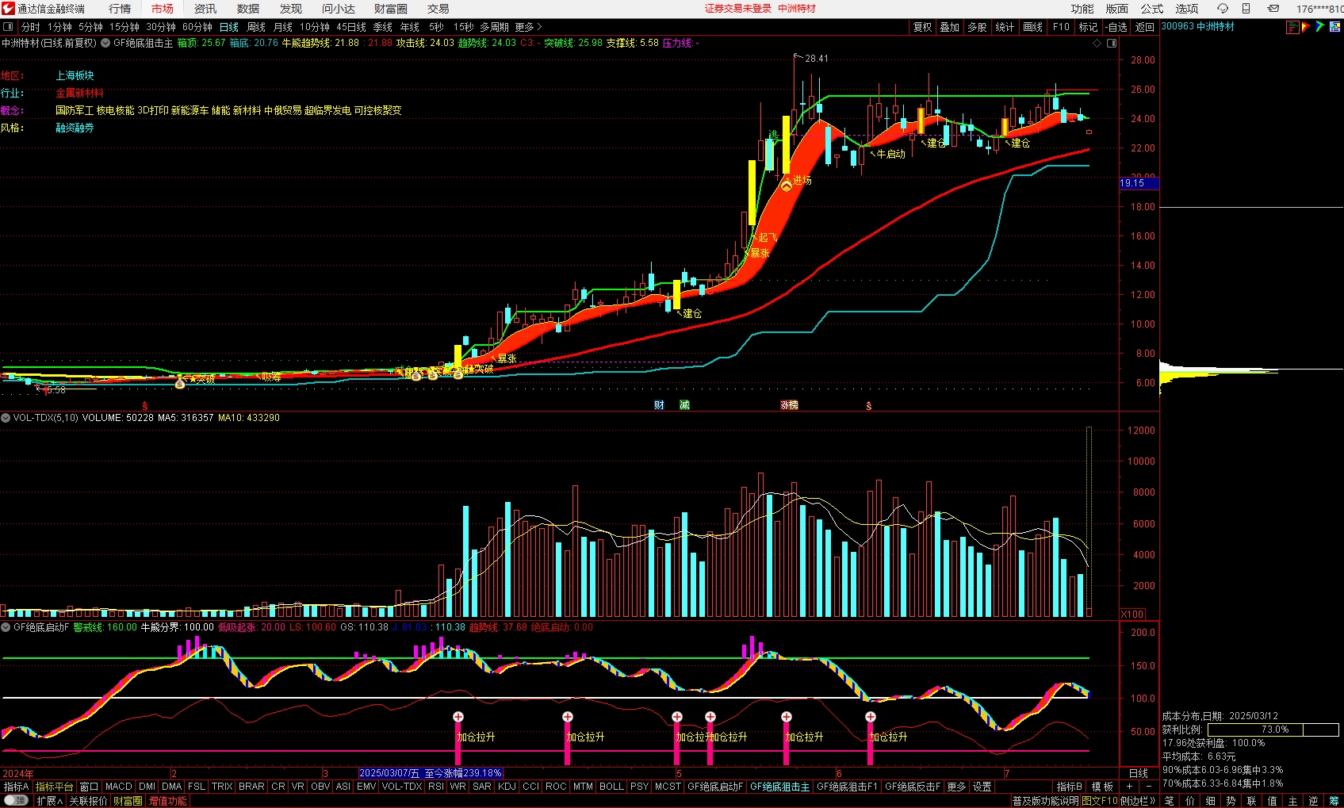
Task: Toggle the circle arrow before VOL-TDX
Action: click(x=6, y=418)
